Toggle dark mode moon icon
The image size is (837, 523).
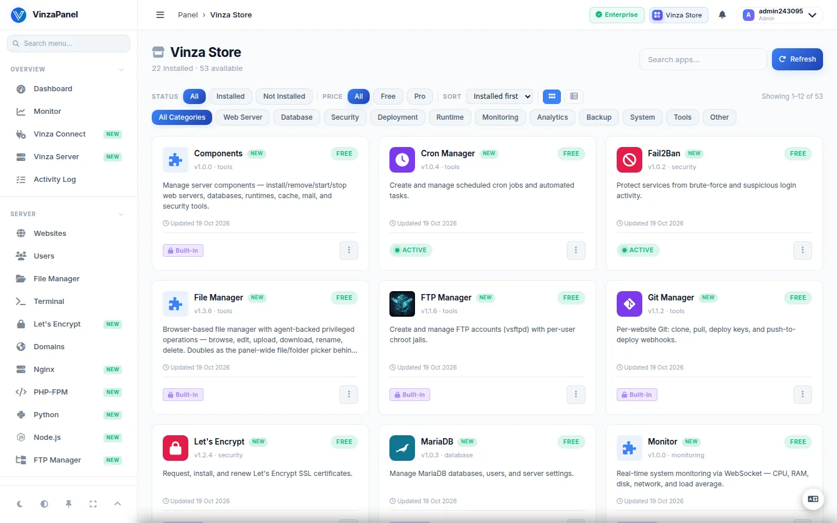coord(20,504)
